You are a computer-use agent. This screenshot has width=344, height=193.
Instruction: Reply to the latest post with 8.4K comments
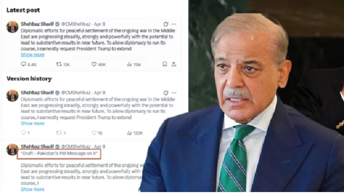pyautogui.click(x=24, y=64)
